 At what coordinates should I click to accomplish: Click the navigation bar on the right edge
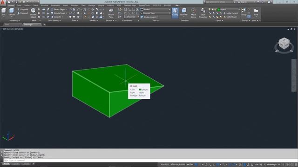[294, 75]
